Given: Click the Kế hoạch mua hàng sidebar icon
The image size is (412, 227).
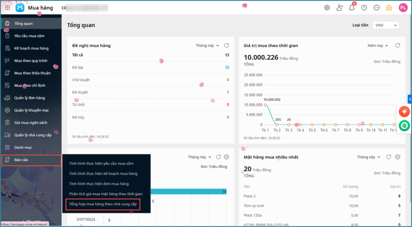Looking at the screenshot, I should coord(7,48).
